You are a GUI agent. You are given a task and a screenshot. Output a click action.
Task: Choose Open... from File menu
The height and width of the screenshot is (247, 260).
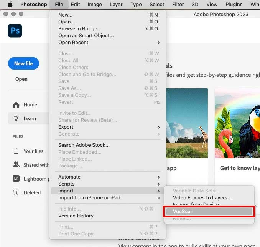(x=108, y=22)
